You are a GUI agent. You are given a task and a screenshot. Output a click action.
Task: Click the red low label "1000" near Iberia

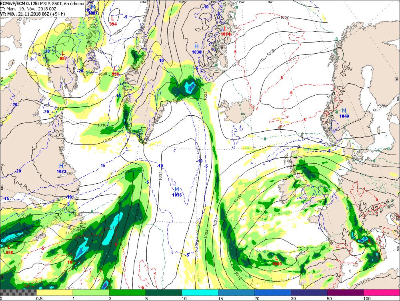pyautogui.click(x=277, y=264)
